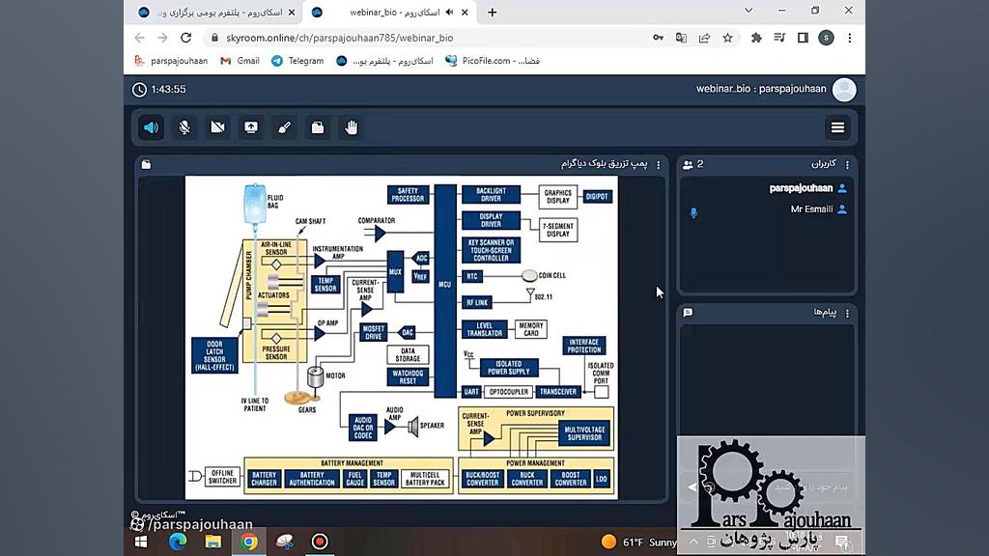Open the Telegram bookmark
Image resolution: width=989 pixels, height=556 pixels.
point(297,61)
